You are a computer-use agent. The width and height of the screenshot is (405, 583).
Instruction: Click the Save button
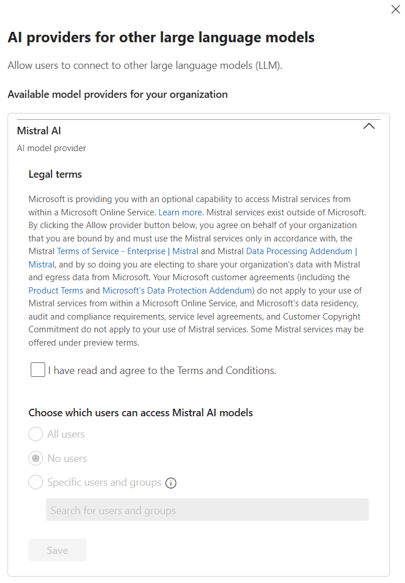(x=57, y=550)
